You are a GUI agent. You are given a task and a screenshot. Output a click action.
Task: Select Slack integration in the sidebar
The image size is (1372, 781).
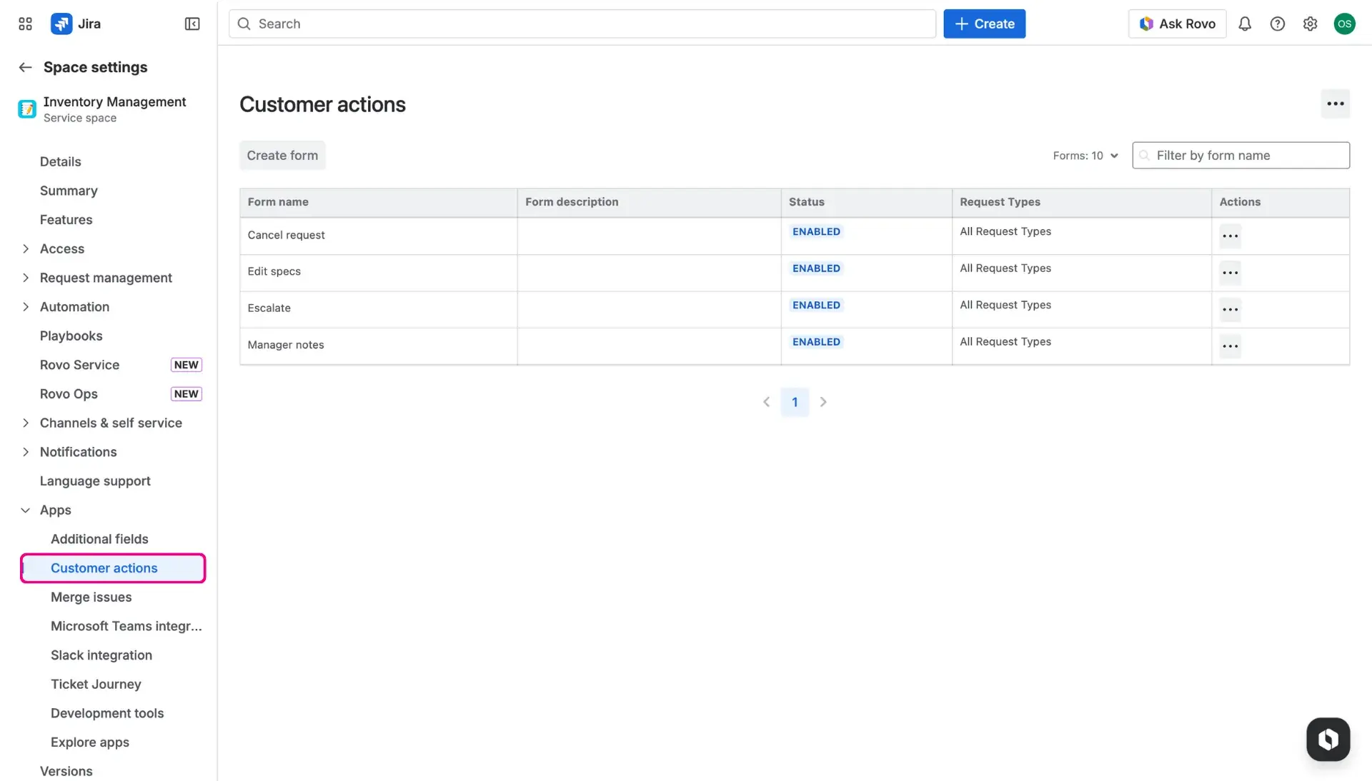101,655
